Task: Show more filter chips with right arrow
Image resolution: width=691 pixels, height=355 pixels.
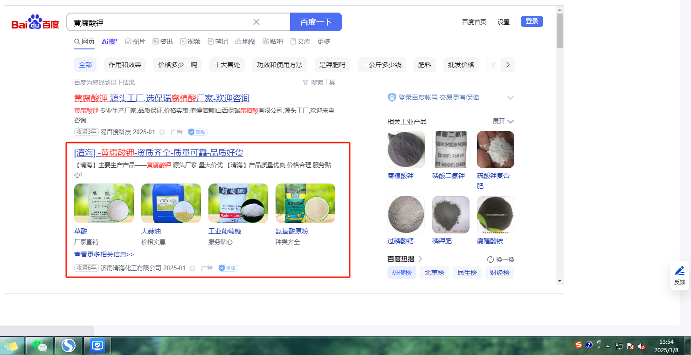Action: coord(507,65)
